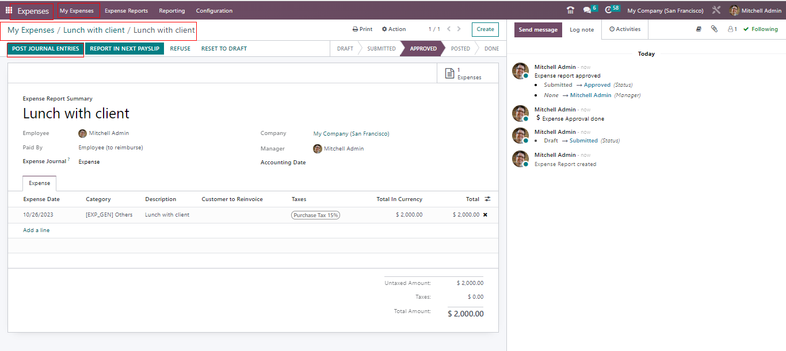Click the Refuse button

[x=180, y=49]
